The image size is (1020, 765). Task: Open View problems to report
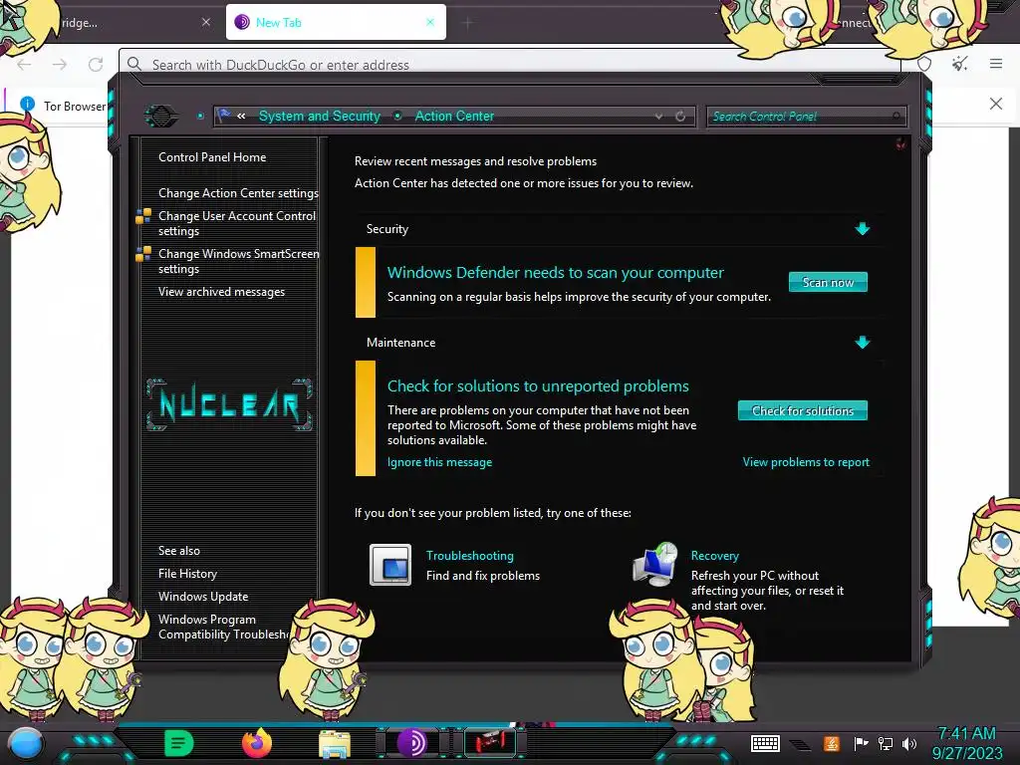tap(805, 462)
